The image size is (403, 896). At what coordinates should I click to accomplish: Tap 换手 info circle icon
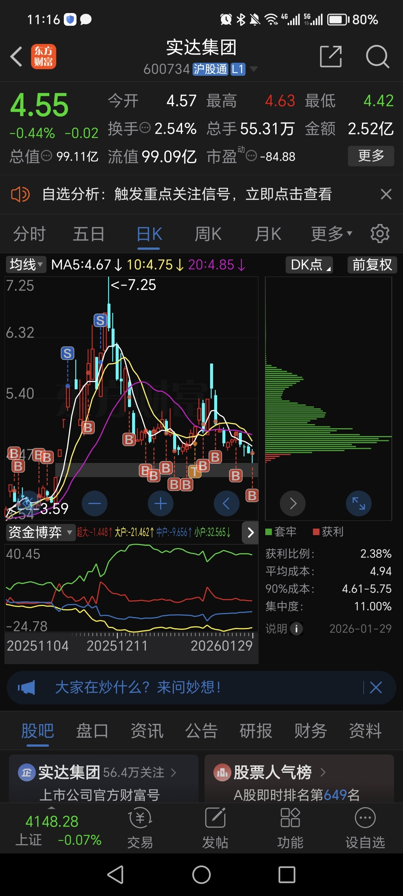pos(145,128)
